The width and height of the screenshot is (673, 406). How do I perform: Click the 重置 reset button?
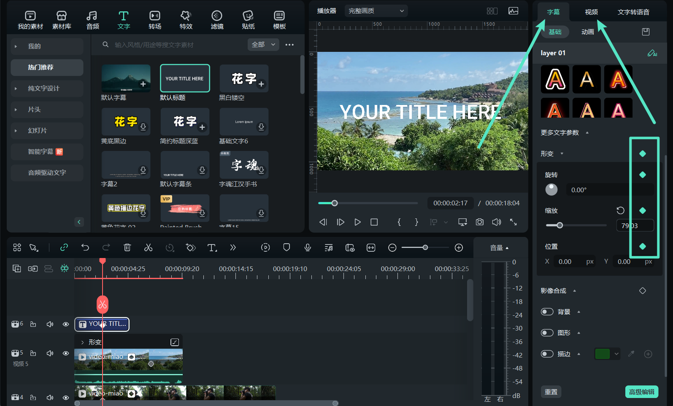(551, 392)
